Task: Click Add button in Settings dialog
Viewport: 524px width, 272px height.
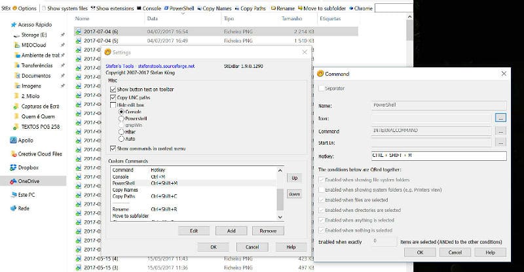Action: 231,231
